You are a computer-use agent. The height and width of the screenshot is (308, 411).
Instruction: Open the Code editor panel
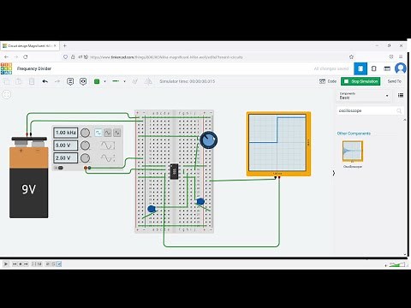pos(328,81)
